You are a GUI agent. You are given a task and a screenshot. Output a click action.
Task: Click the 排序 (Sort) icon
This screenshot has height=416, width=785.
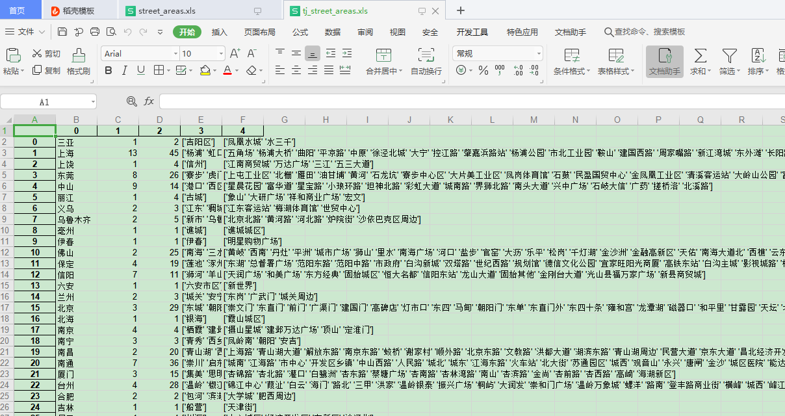click(x=757, y=58)
